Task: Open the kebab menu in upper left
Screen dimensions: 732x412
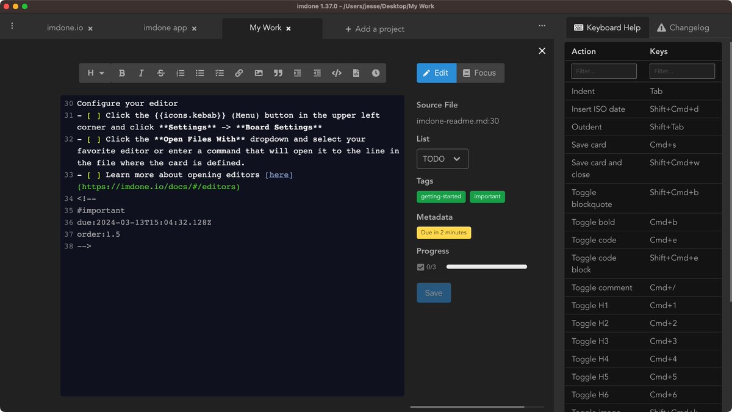Action: [x=12, y=26]
